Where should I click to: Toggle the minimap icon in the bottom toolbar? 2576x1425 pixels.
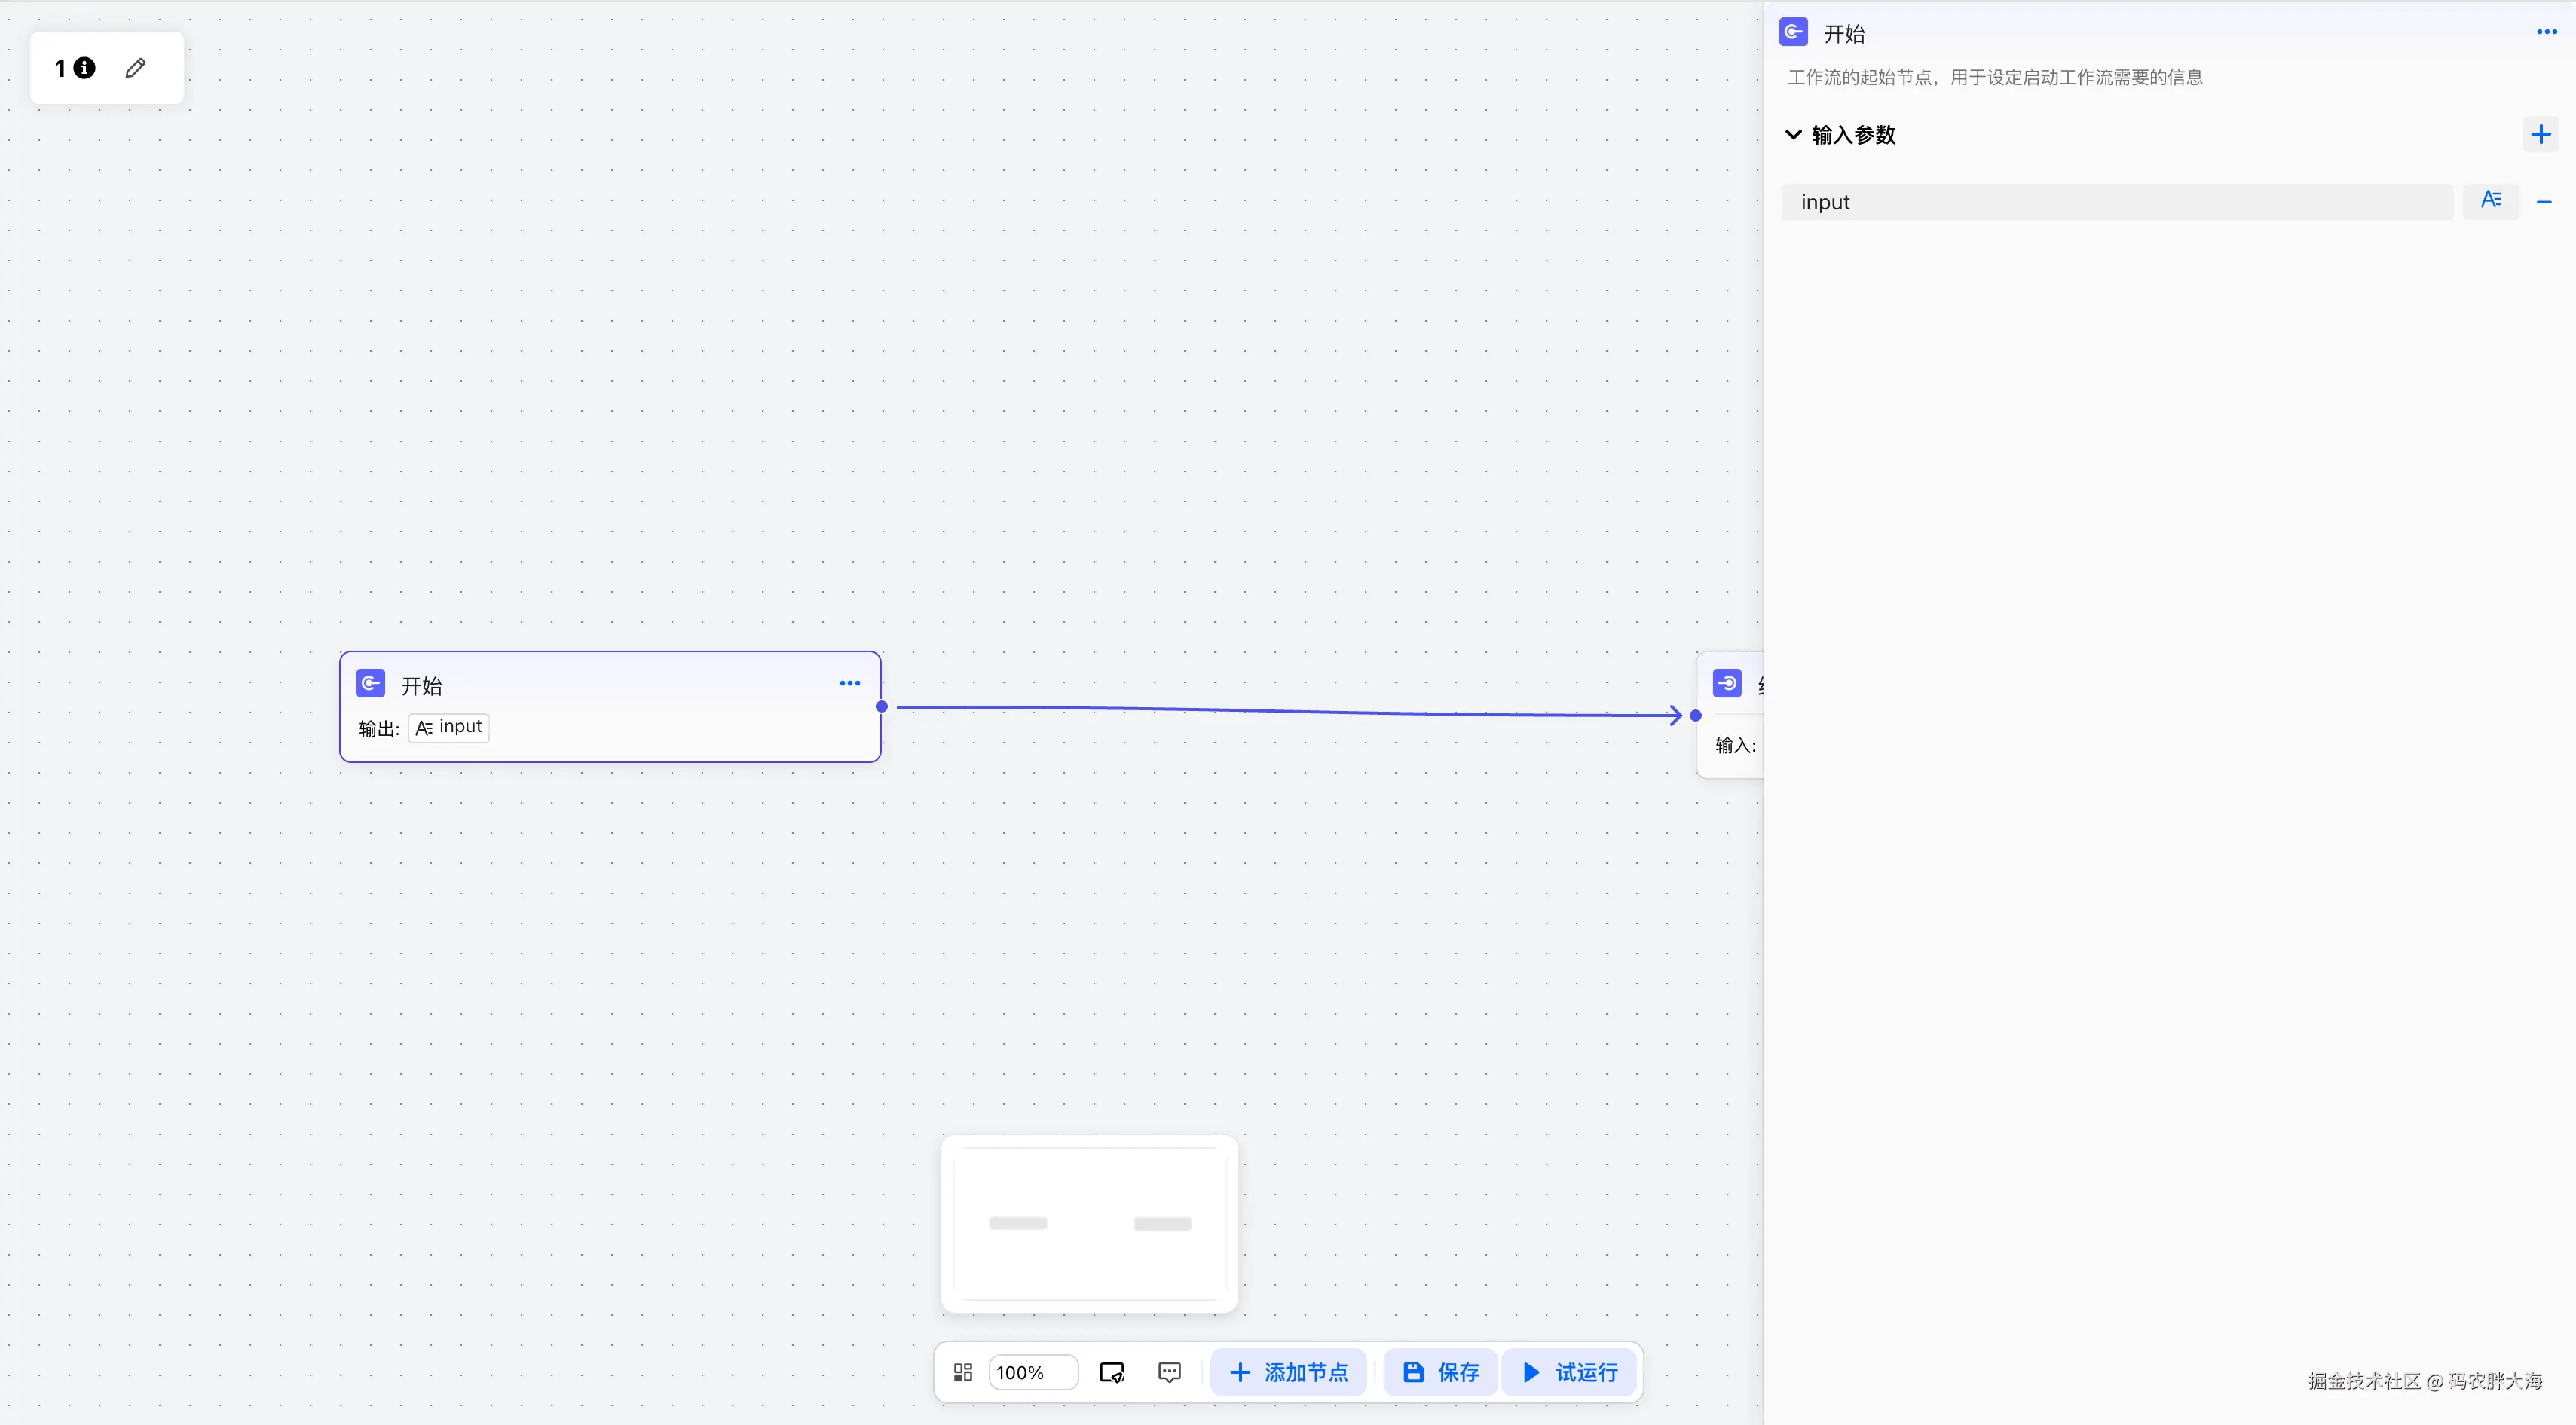(1111, 1372)
